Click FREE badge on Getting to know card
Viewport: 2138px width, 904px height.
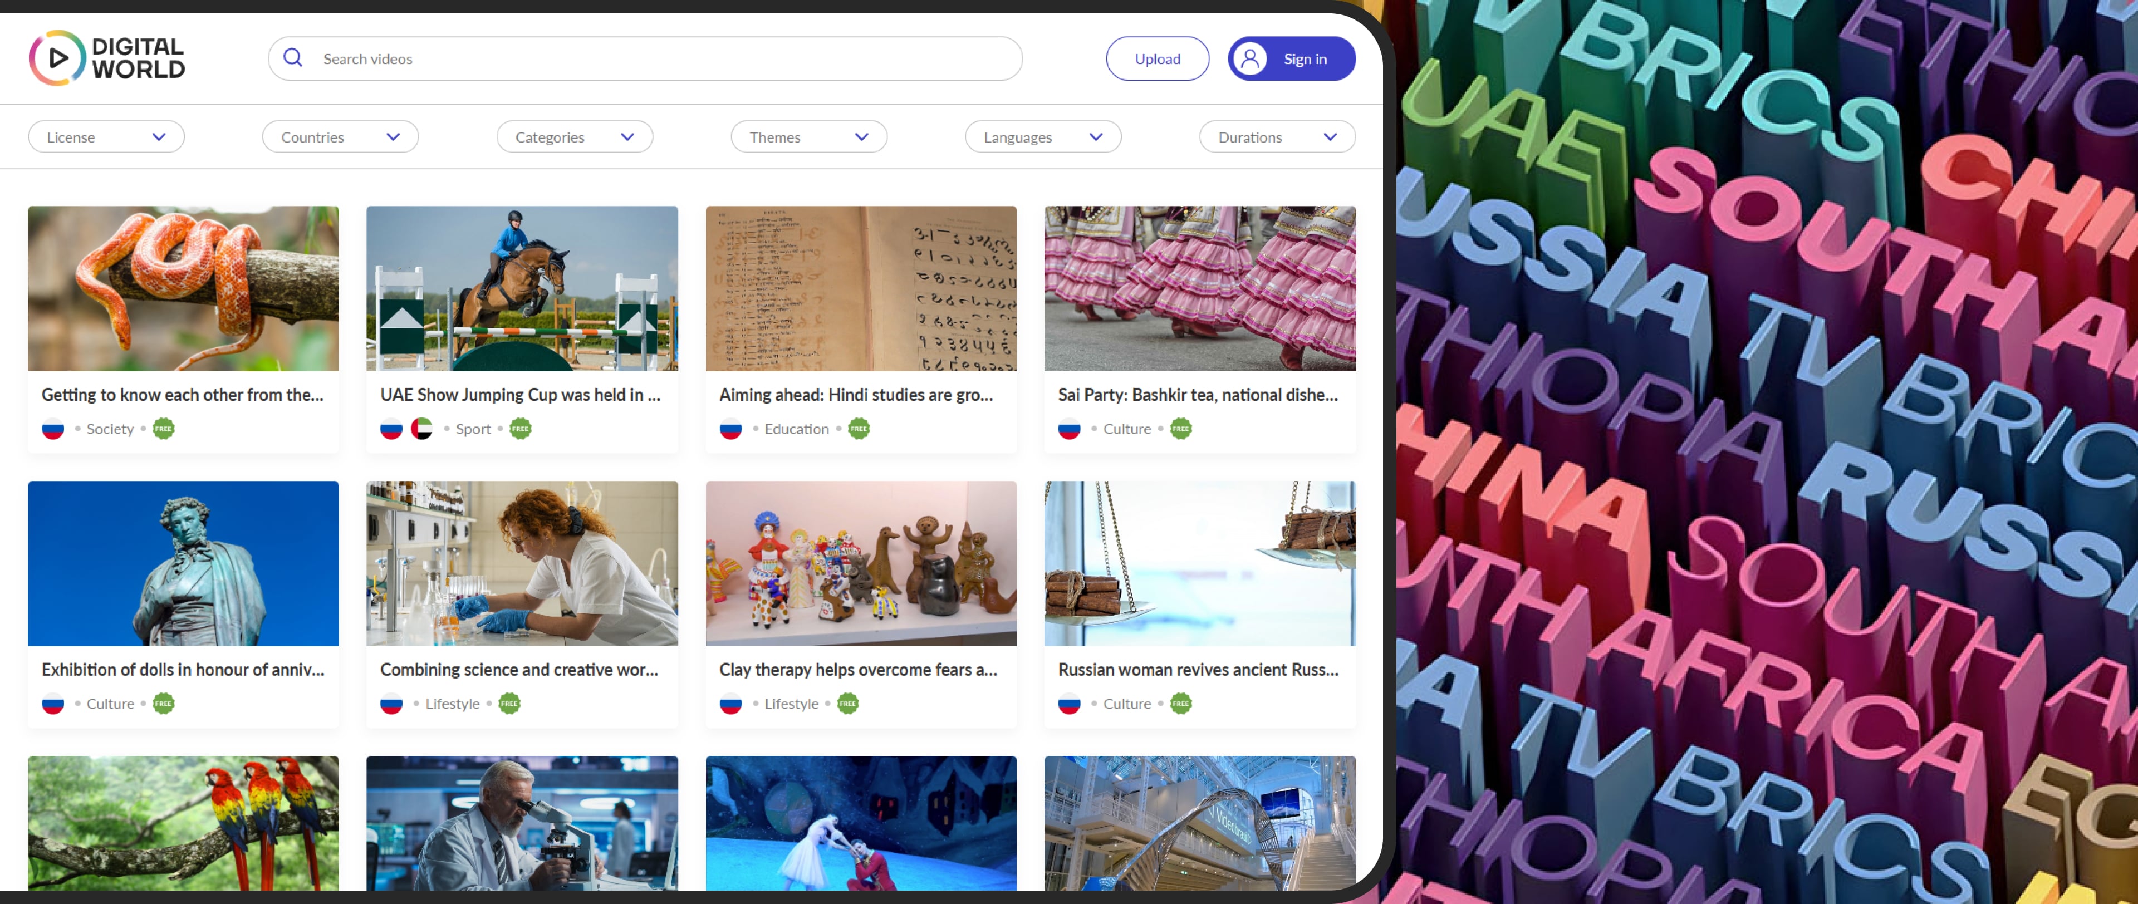164,429
